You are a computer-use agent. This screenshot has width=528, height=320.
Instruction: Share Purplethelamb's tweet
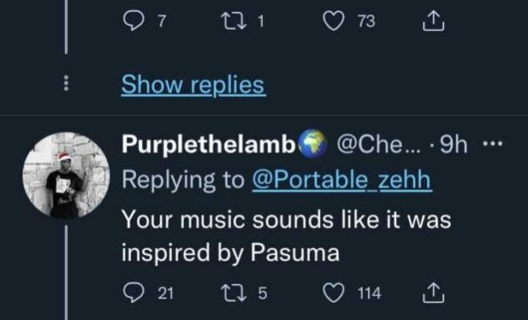pos(436,293)
